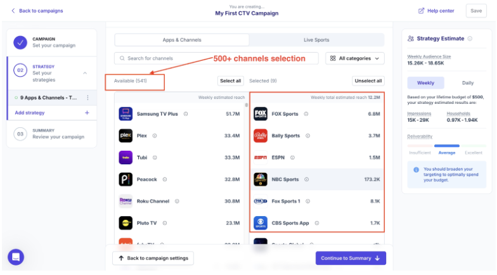Click the Weekly Audience Size label
The height and width of the screenshot is (275, 497).
[429, 57]
